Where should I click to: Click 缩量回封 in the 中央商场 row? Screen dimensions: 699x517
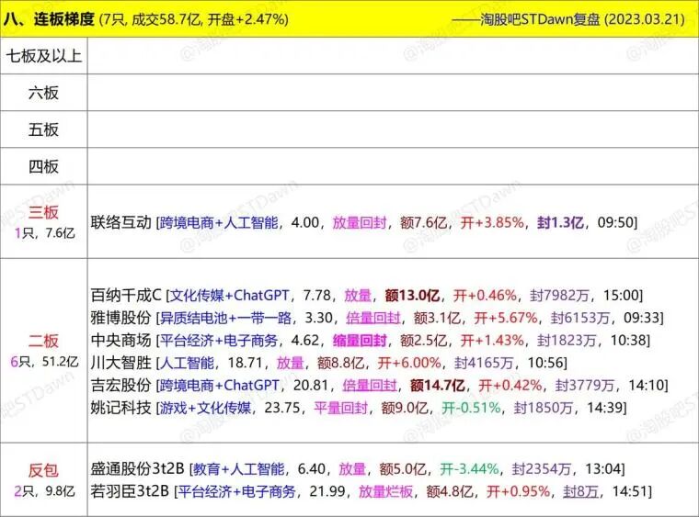[x=360, y=341]
